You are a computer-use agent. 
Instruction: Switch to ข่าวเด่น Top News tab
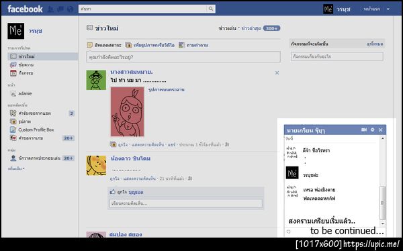(x=227, y=28)
